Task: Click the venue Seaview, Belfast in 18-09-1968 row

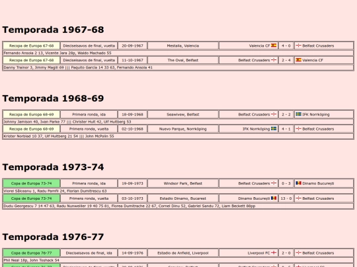Action: (x=183, y=115)
